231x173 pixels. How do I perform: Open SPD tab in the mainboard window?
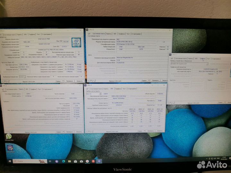pos(115,34)
